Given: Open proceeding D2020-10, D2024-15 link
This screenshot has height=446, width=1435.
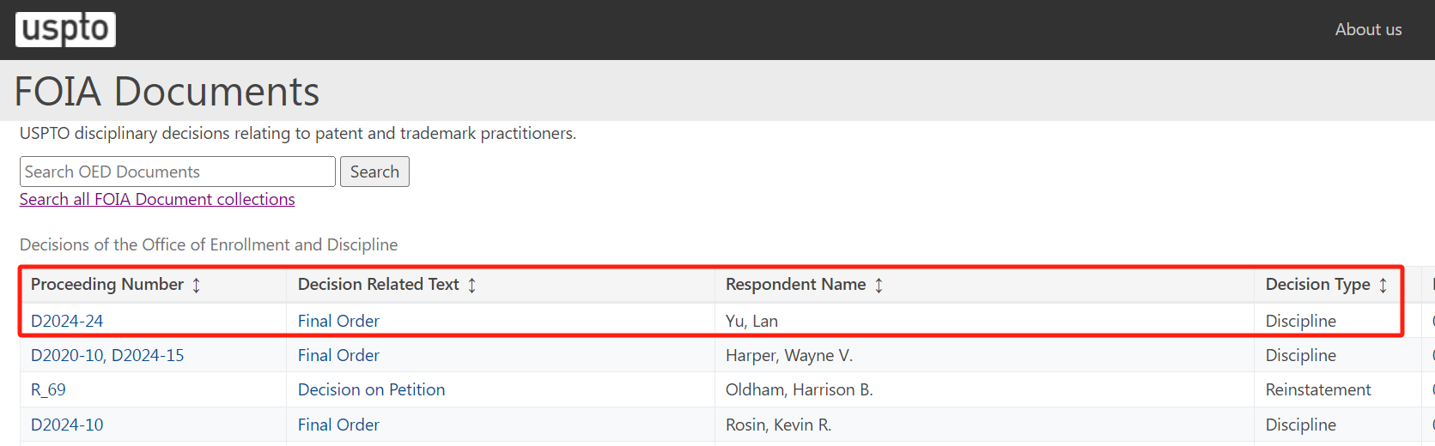Looking at the screenshot, I should click(x=107, y=355).
